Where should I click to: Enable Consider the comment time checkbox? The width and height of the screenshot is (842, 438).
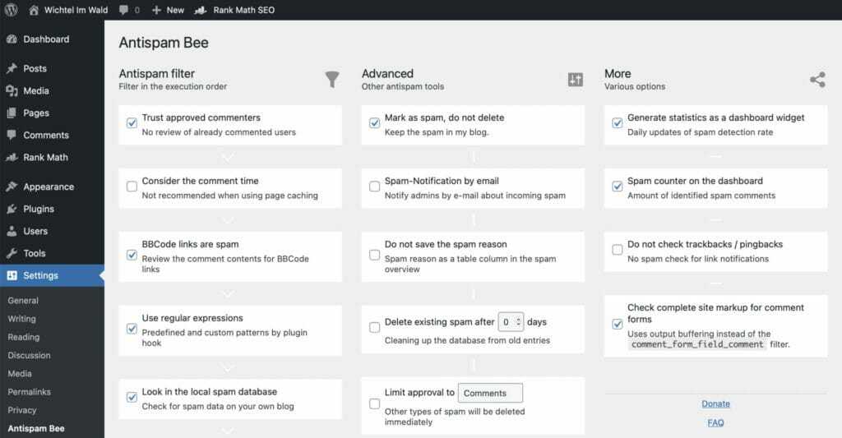click(x=132, y=187)
